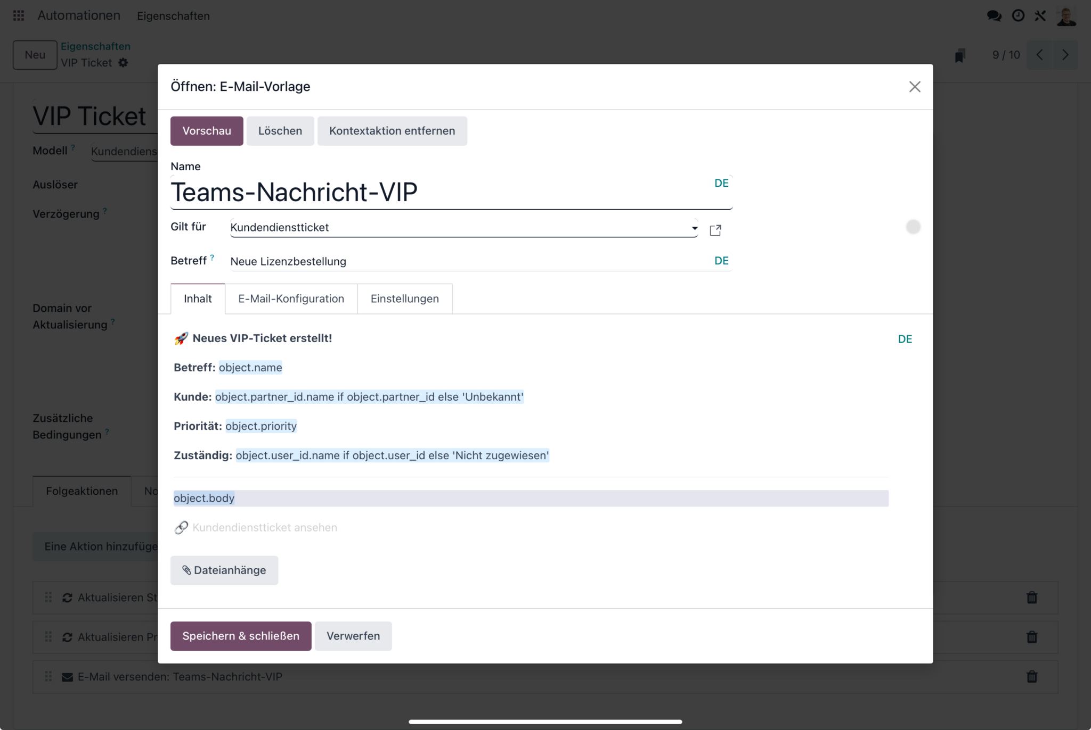Go to previous record with the left arrow
The height and width of the screenshot is (730, 1091).
[x=1039, y=55]
